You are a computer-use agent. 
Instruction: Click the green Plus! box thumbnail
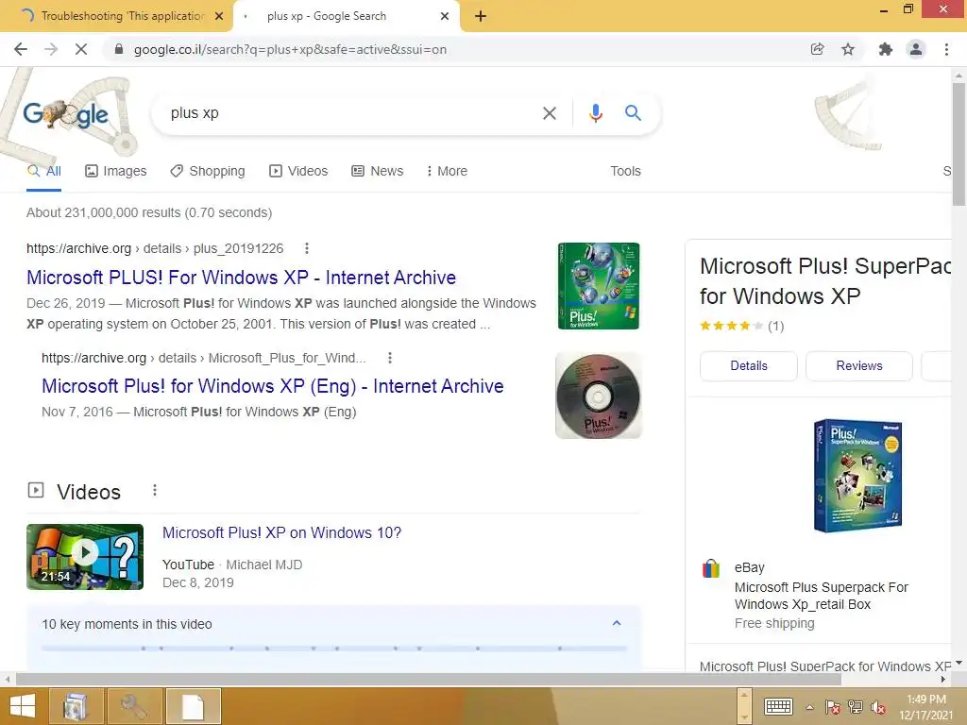[x=598, y=286]
